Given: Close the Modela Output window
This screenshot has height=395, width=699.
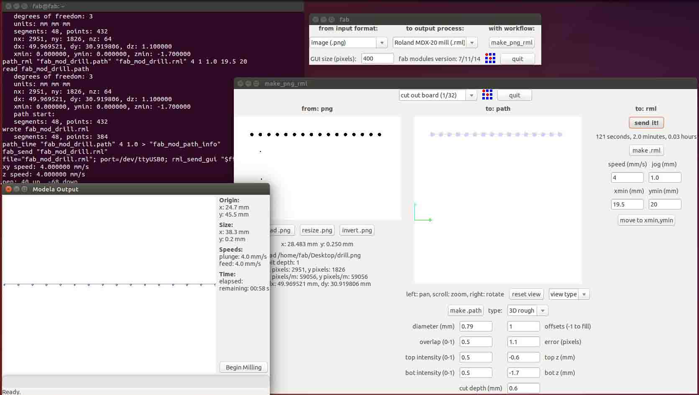Looking at the screenshot, I should (8, 189).
